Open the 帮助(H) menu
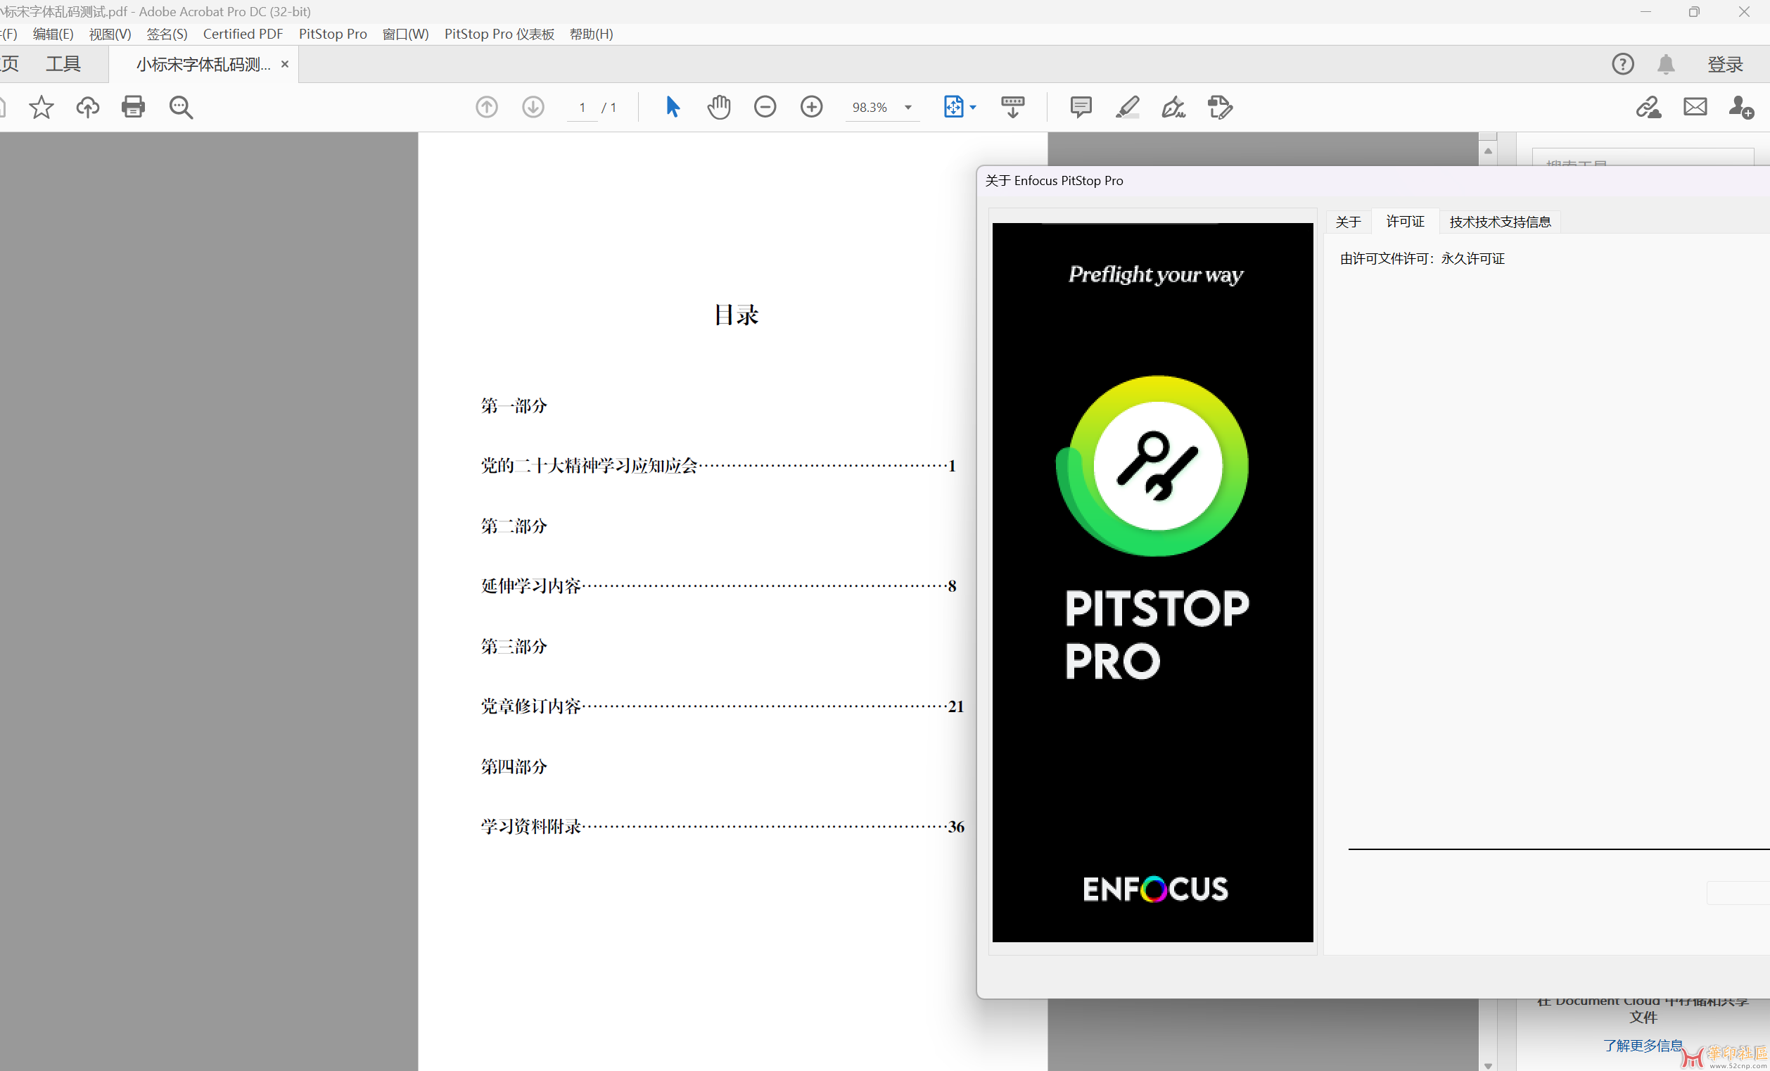 (591, 34)
